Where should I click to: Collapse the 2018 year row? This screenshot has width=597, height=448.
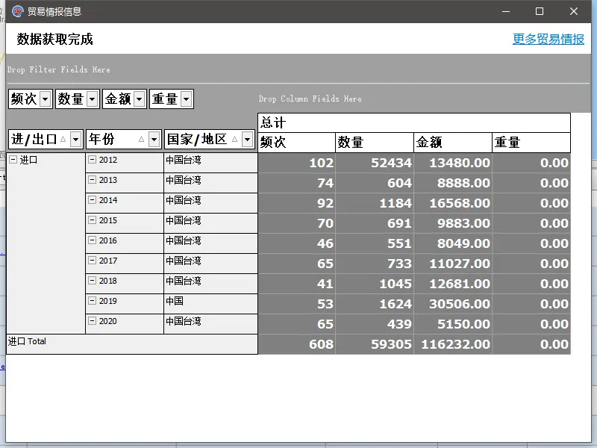(92, 281)
